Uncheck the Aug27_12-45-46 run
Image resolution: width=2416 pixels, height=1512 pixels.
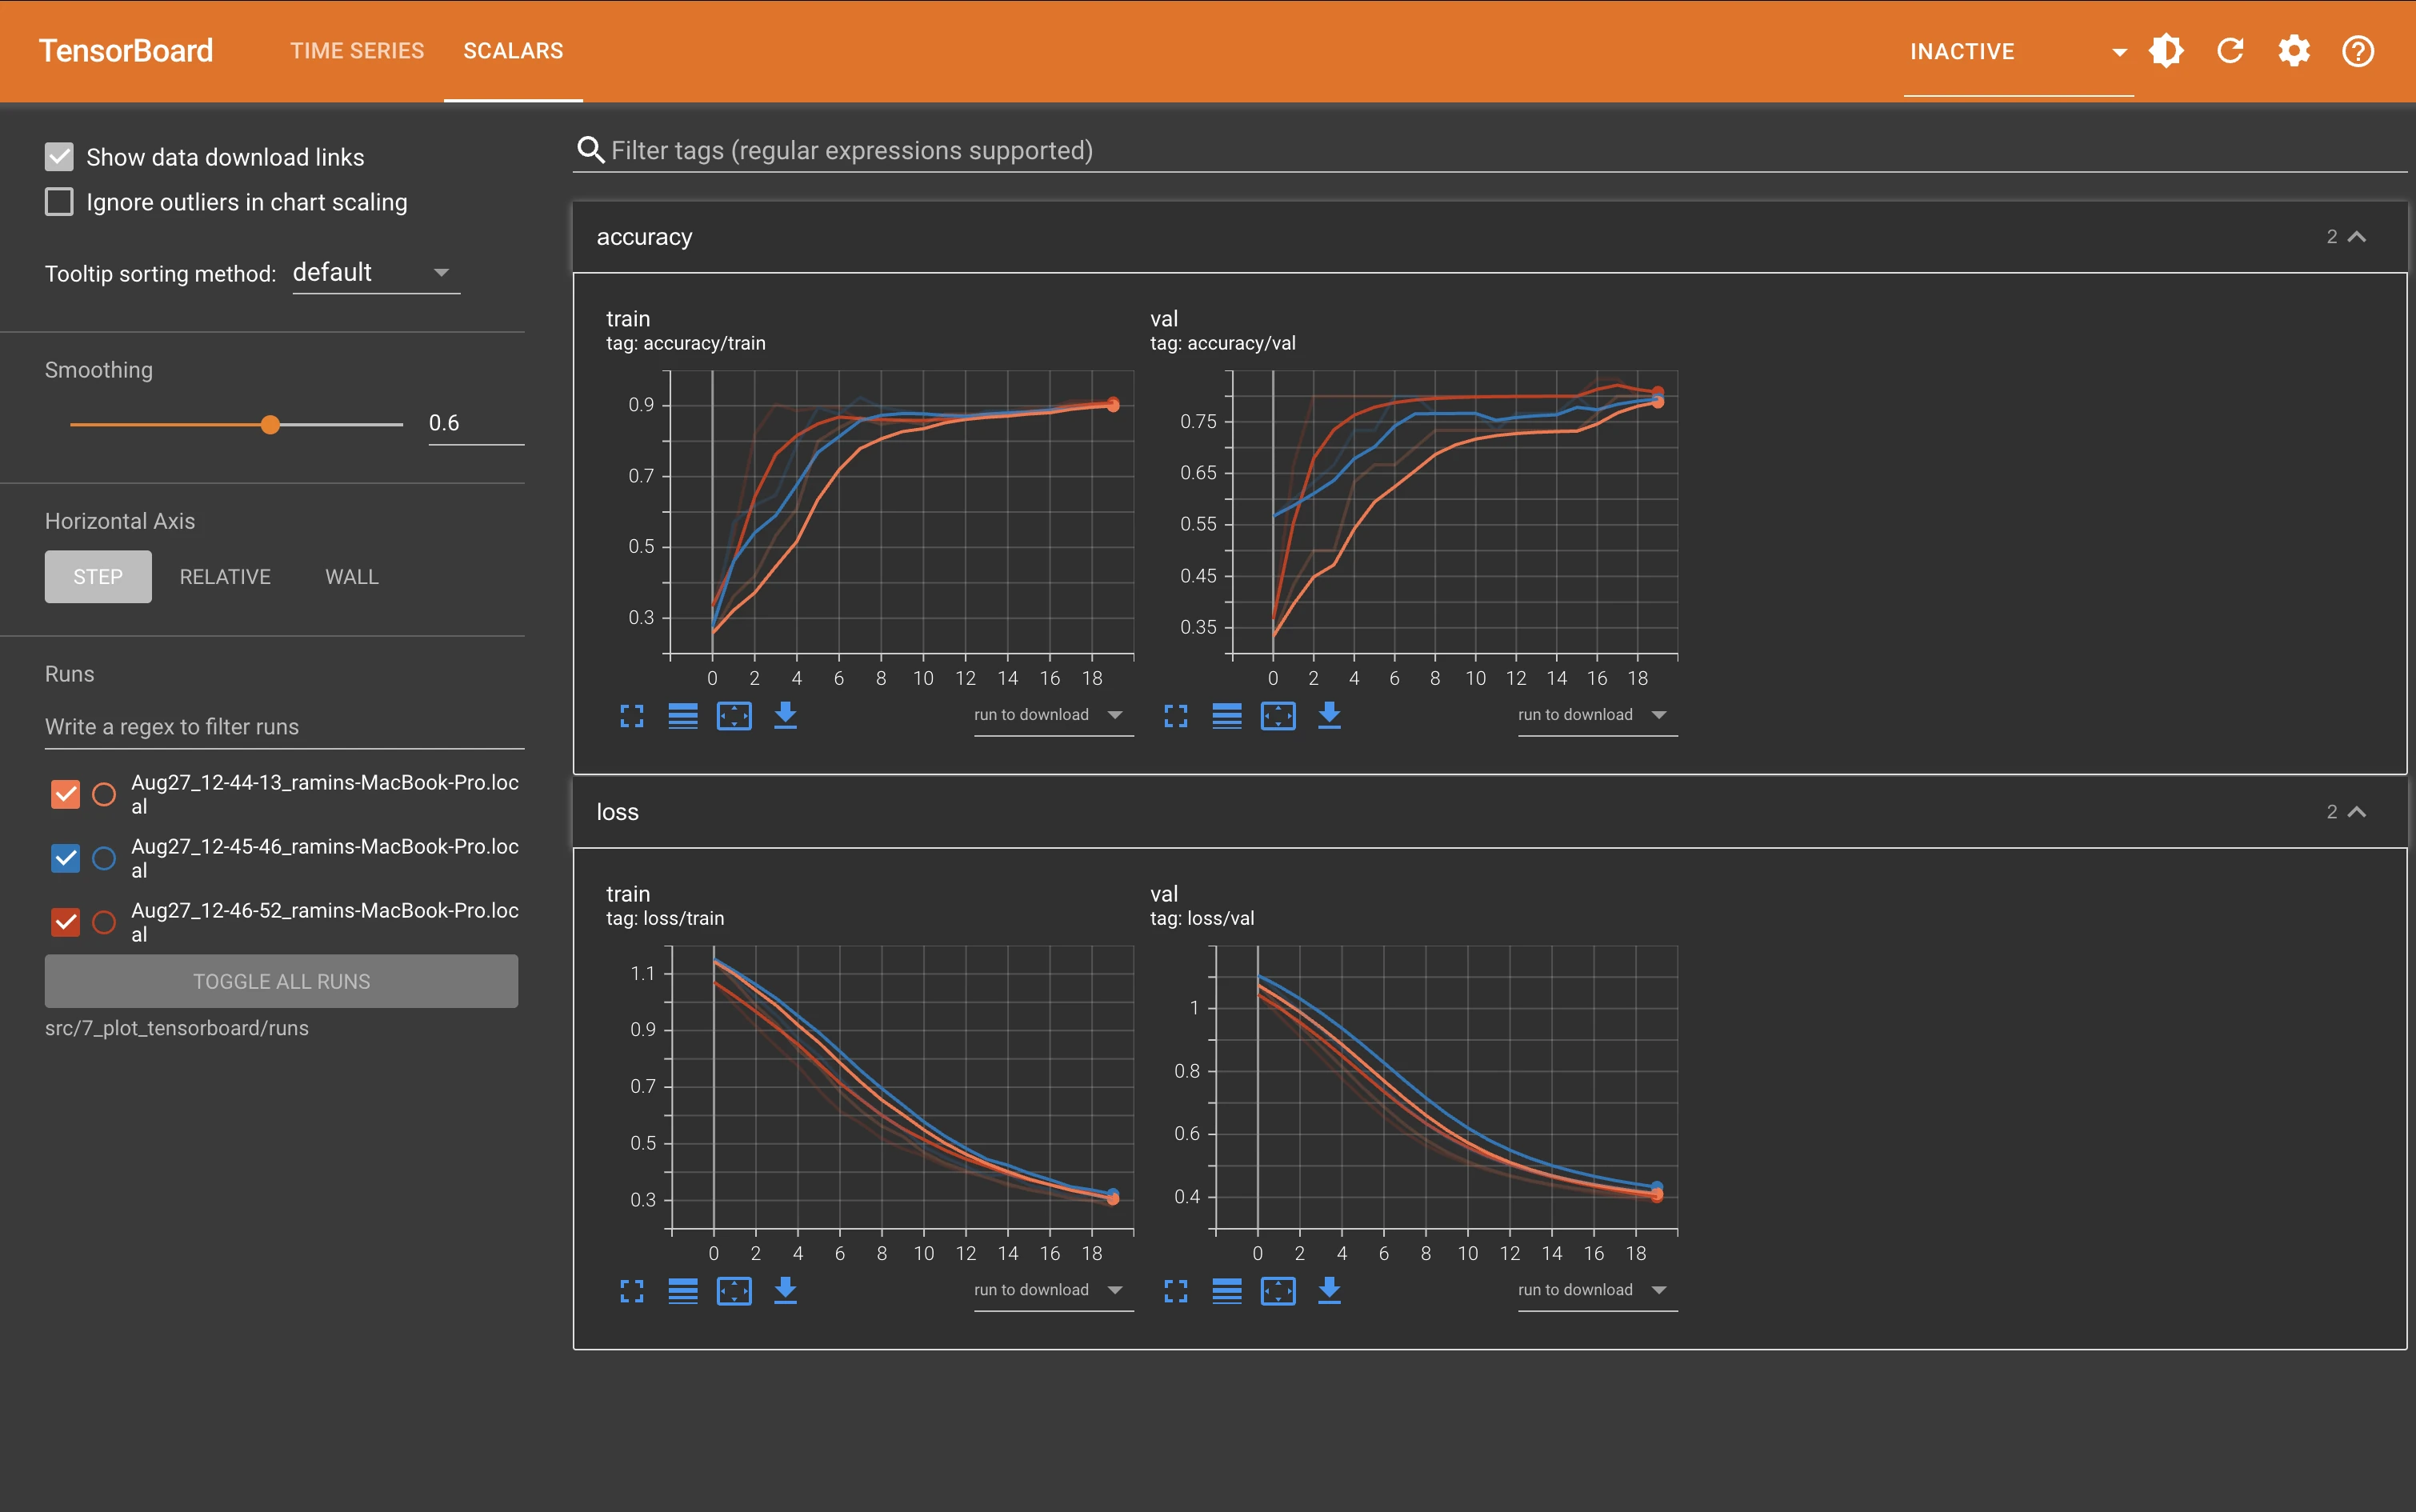[x=64, y=858]
